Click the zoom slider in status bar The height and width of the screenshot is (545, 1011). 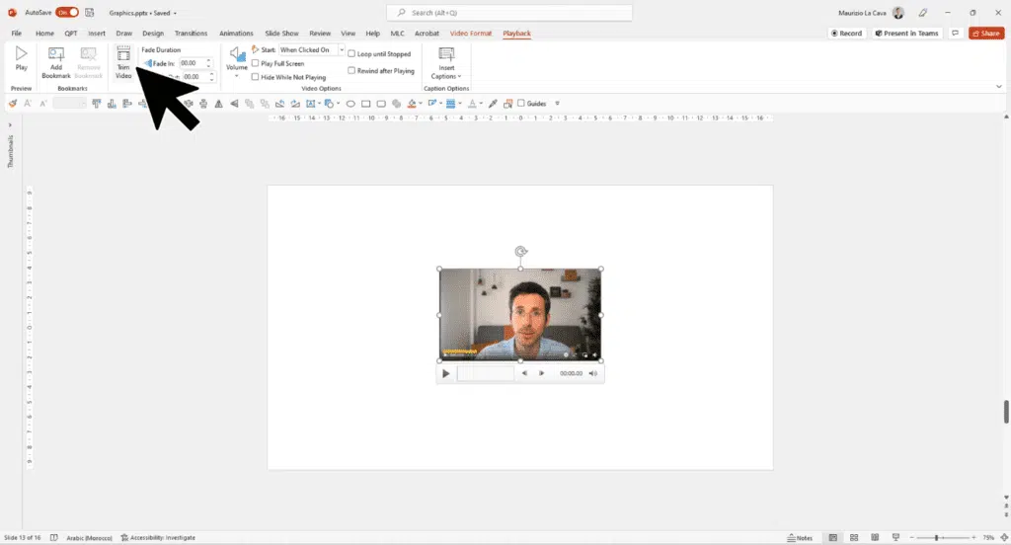(936, 537)
